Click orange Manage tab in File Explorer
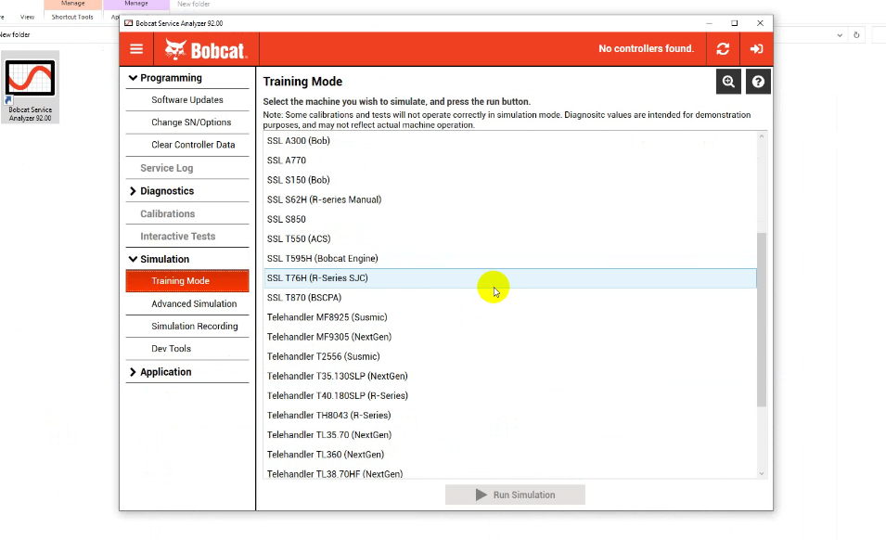 (73, 4)
